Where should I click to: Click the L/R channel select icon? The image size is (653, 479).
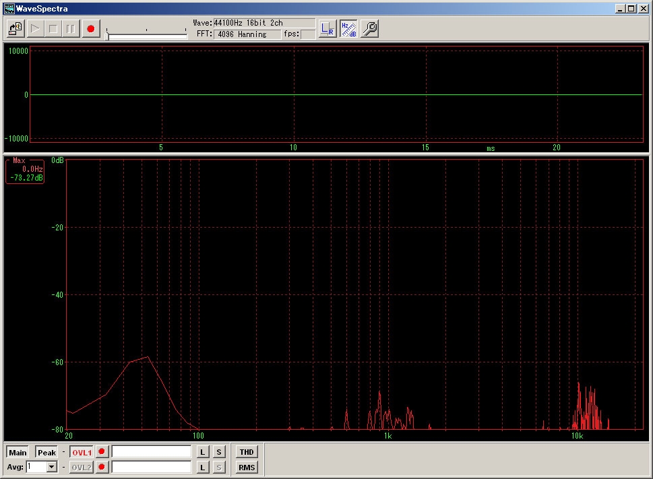(x=328, y=29)
